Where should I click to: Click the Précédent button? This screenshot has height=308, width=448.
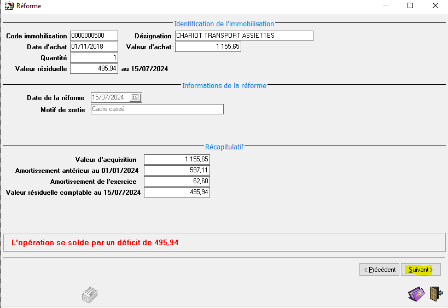click(379, 270)
